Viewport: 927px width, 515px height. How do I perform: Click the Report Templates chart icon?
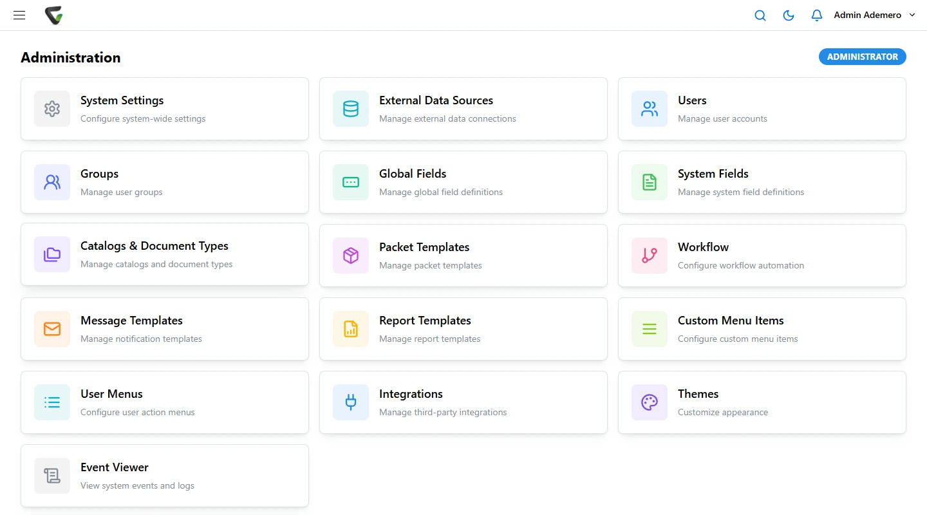(x=351, y=329)
